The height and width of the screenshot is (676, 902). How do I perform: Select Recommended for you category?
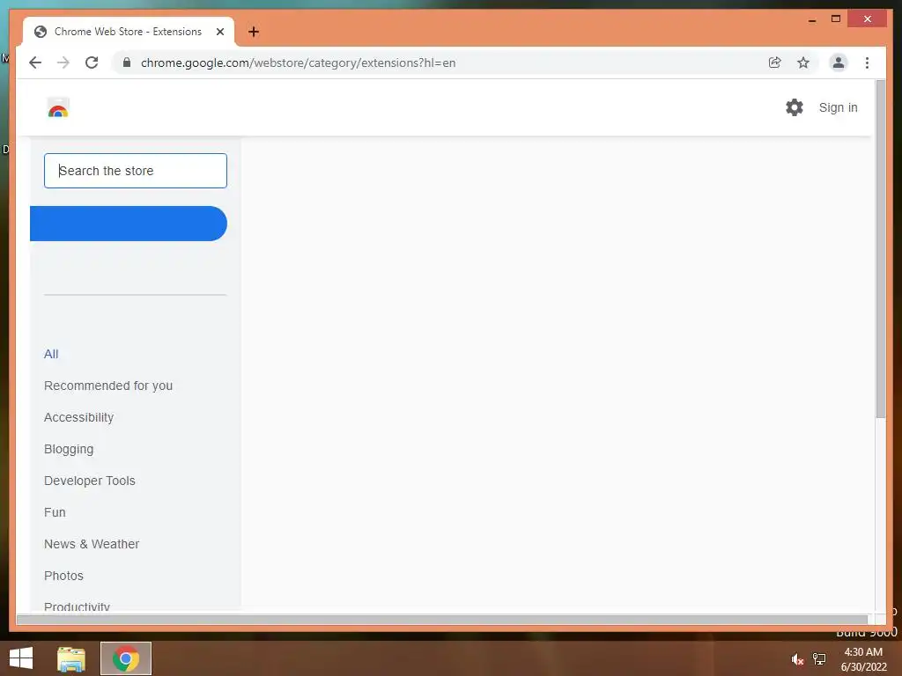108,386
